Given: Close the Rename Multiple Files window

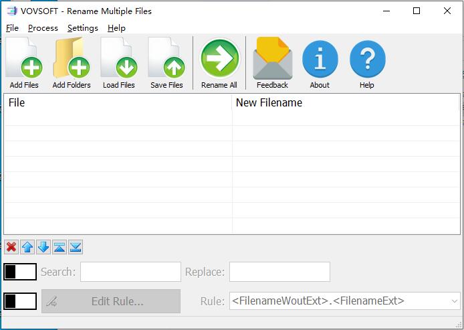Looking at the screenshot, I should pos(447,11).
